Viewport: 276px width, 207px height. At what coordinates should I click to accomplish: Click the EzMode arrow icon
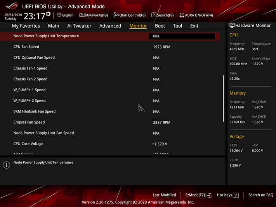click(x=209, y=195)
